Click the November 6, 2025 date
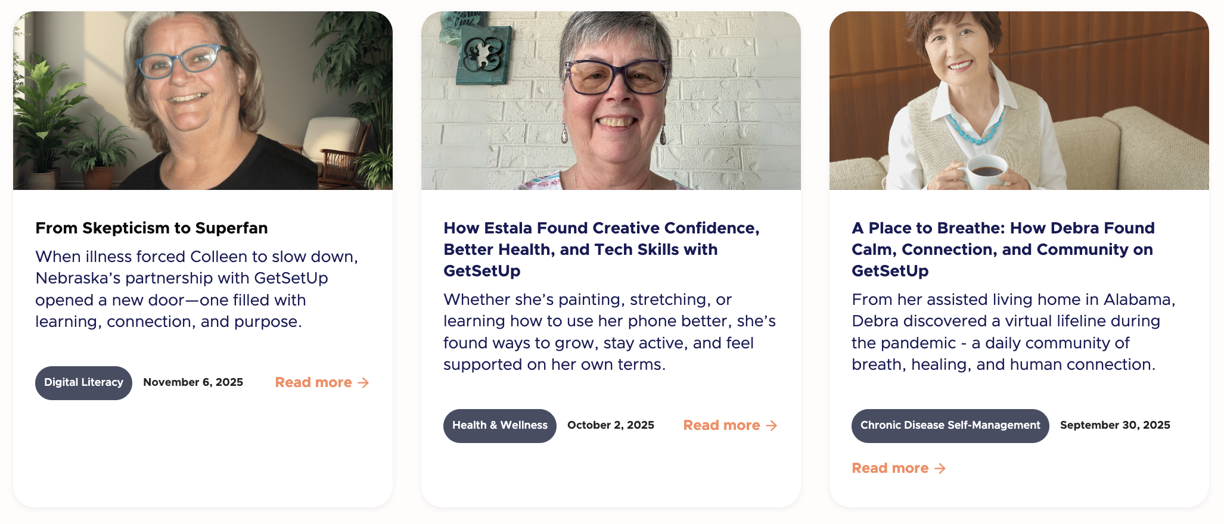Viewport: 1224px width, 524px height. coord(193,382)
